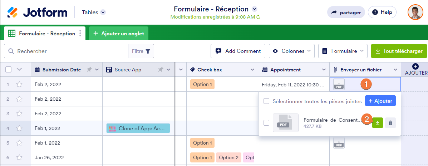Expand the Formulaire dropdown

[343, 51]
